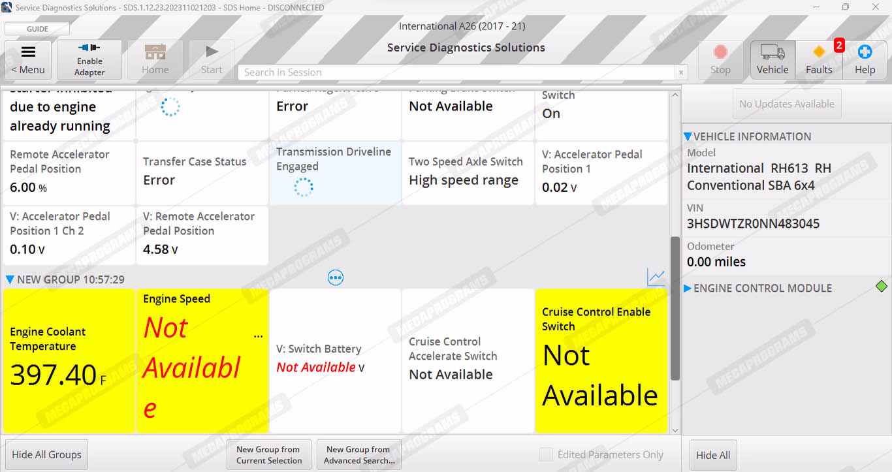892x472 pixels.
Task: Go to Home toolbar button
Action: click(x=155, y=59)
